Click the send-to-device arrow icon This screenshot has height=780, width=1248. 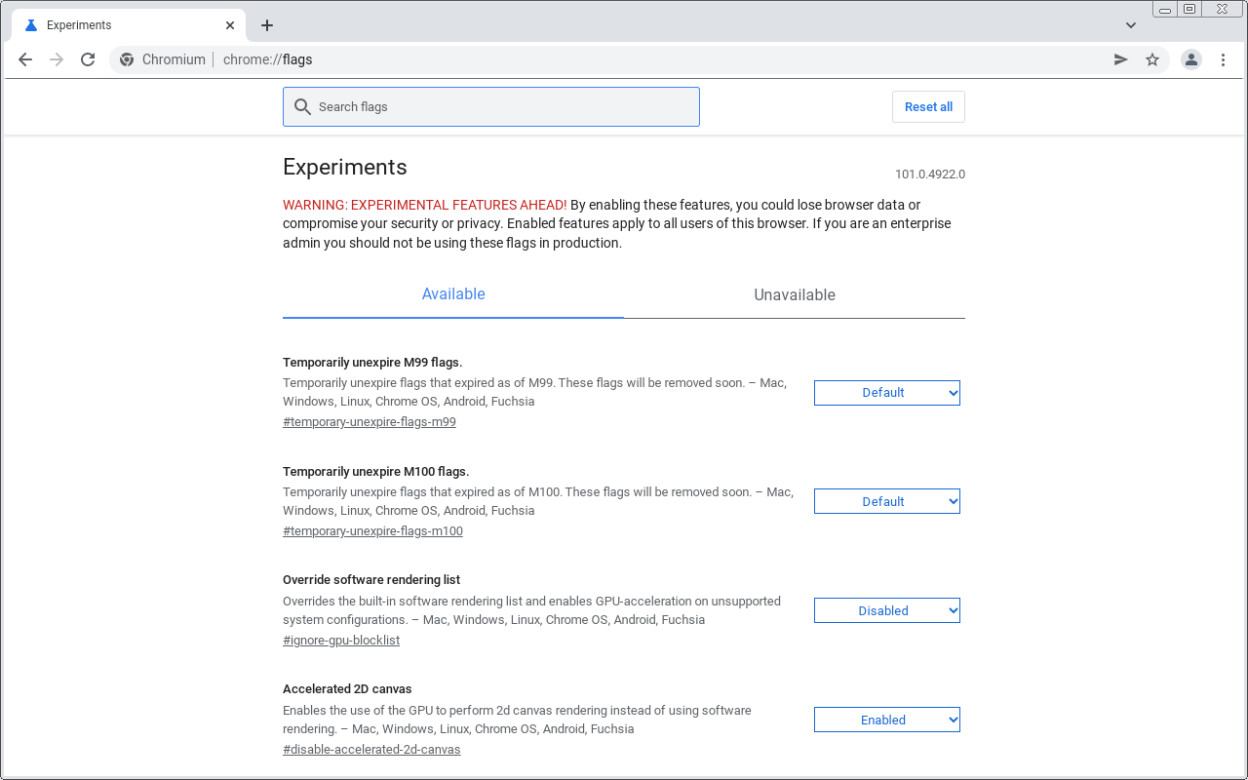point(1121,59)
